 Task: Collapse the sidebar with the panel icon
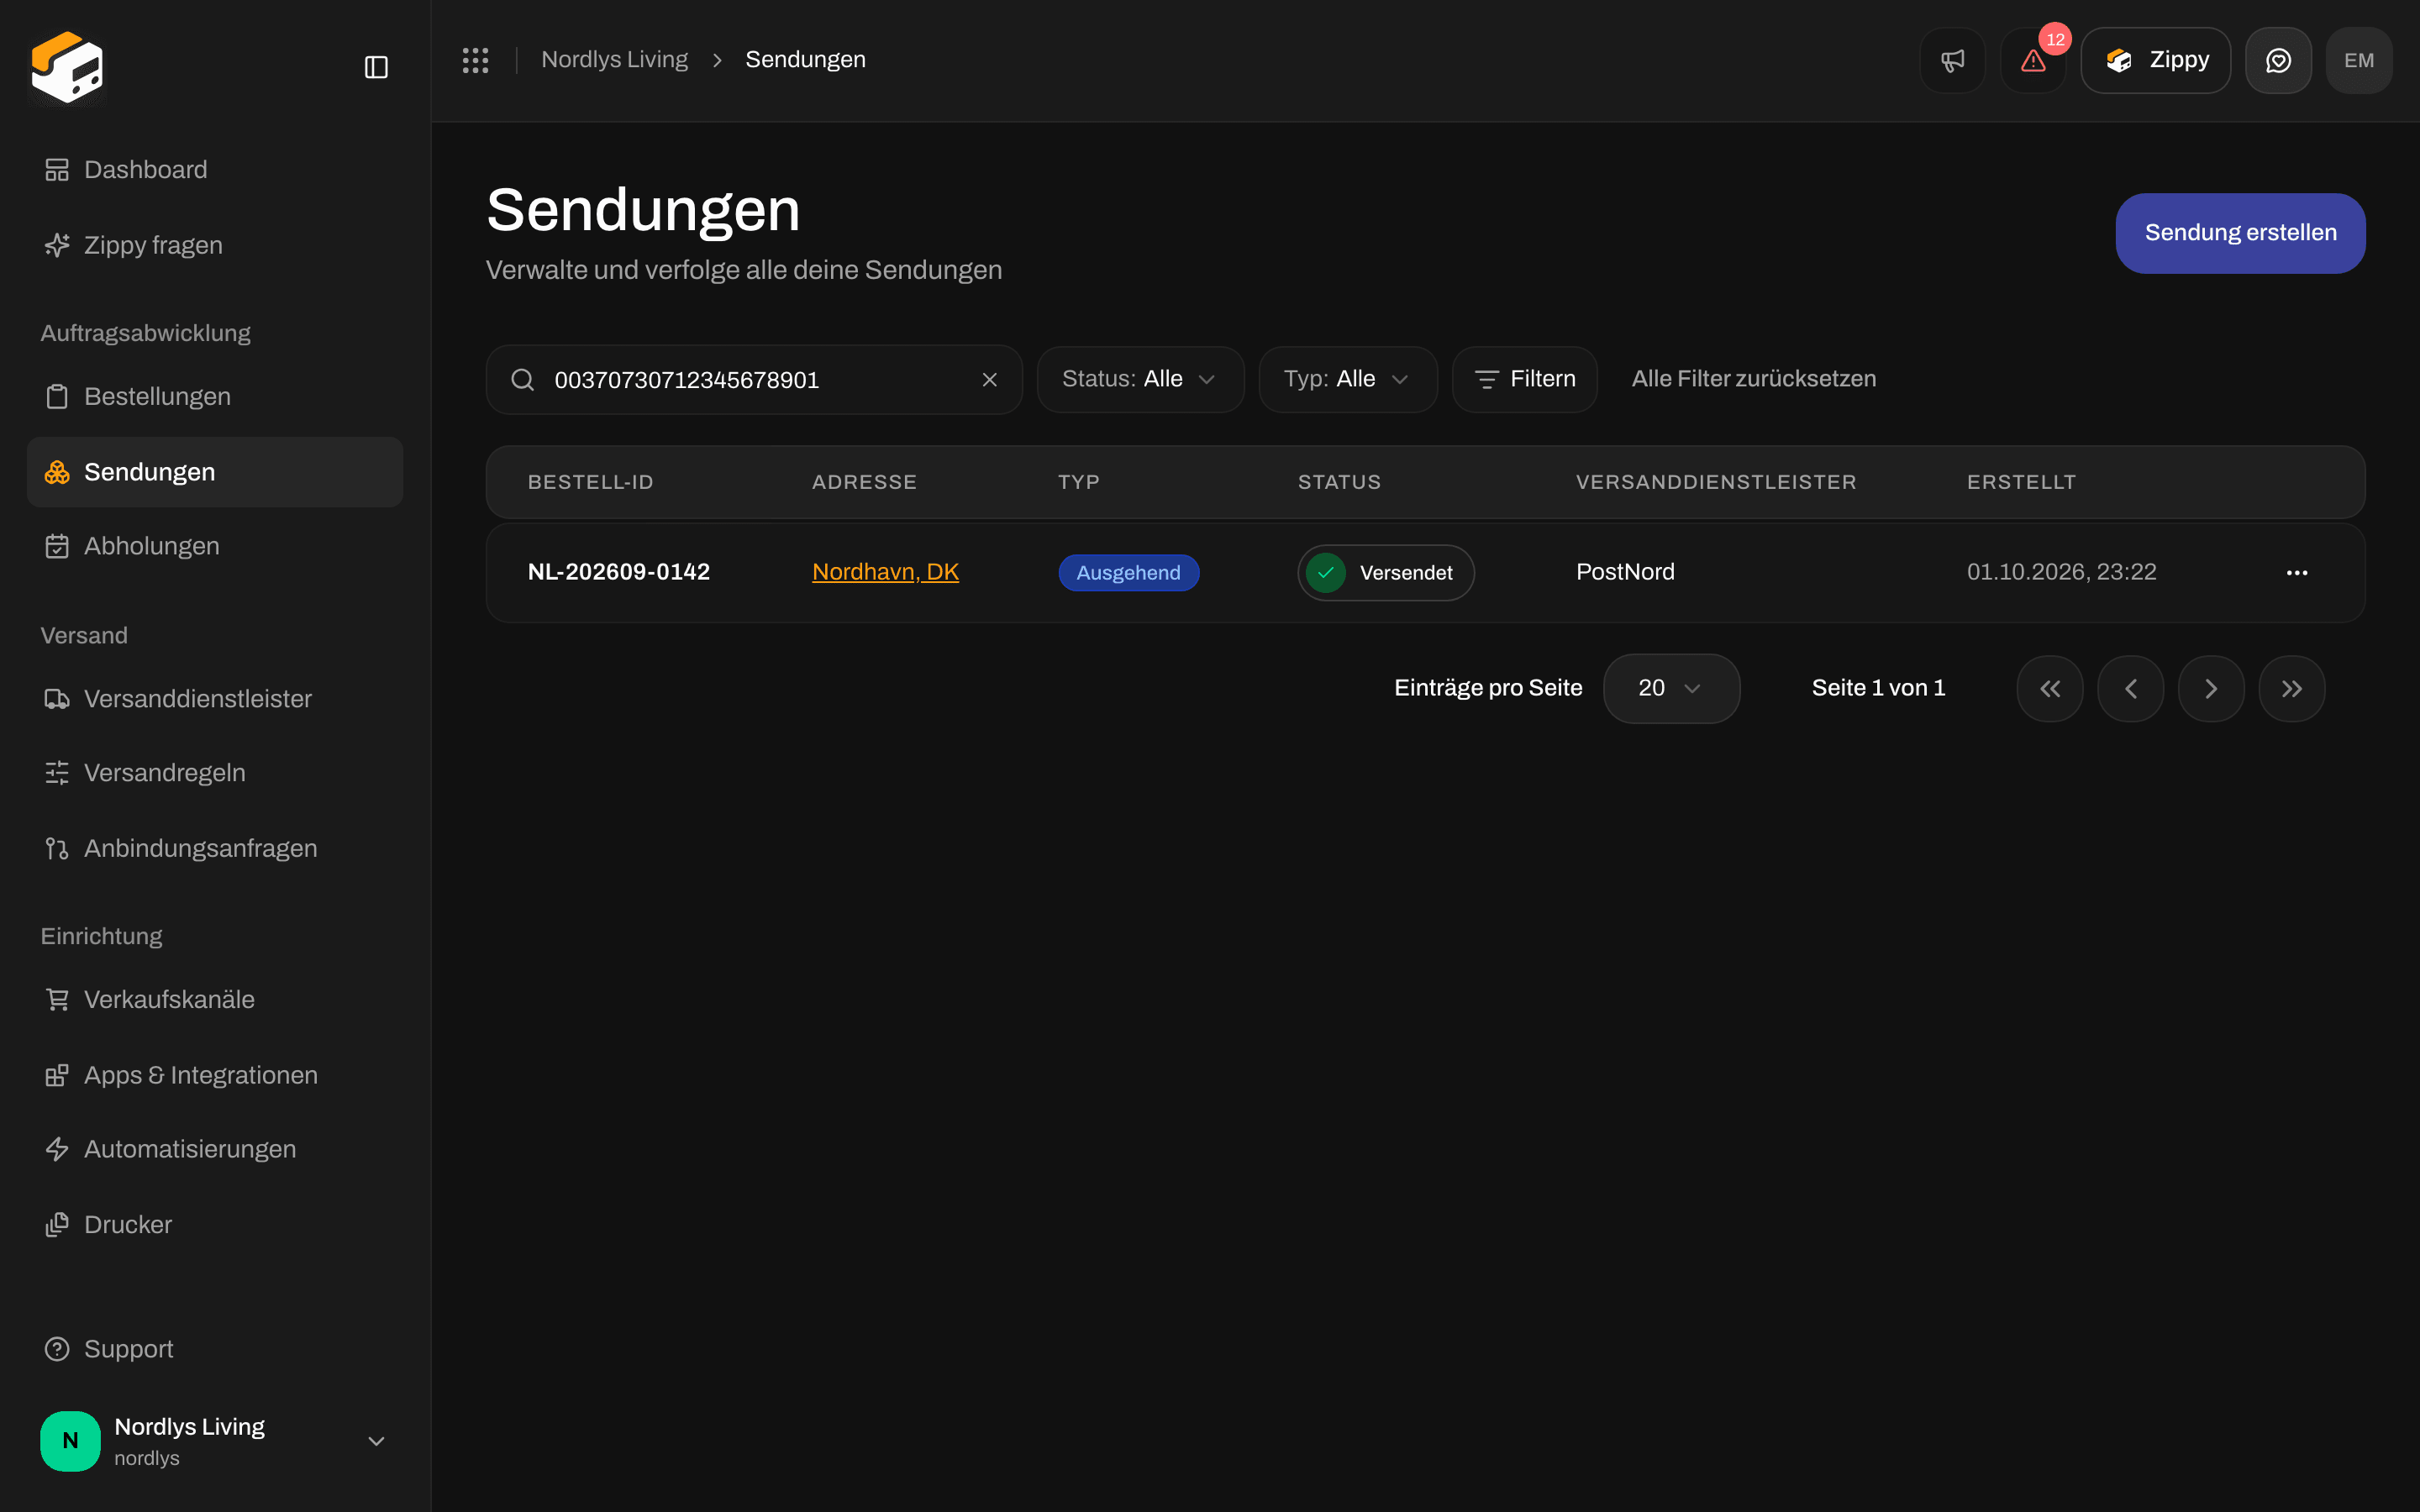[376, 67]
